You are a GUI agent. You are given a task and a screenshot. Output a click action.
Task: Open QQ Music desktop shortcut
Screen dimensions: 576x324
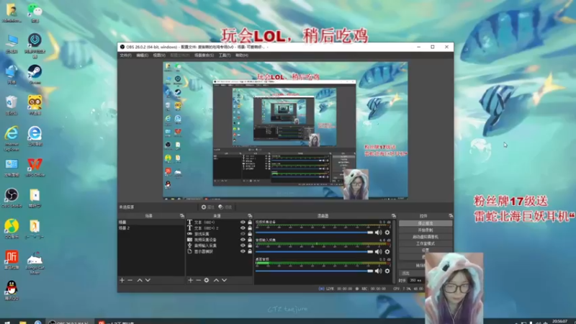click(x=12, y=228)
